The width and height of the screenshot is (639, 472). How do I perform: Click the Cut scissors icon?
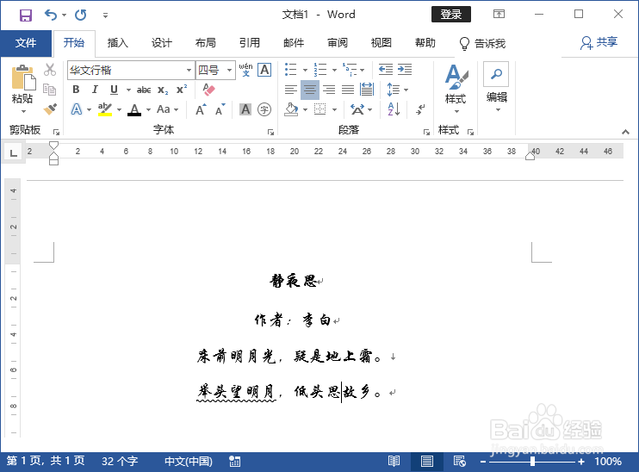pos(50,70)
